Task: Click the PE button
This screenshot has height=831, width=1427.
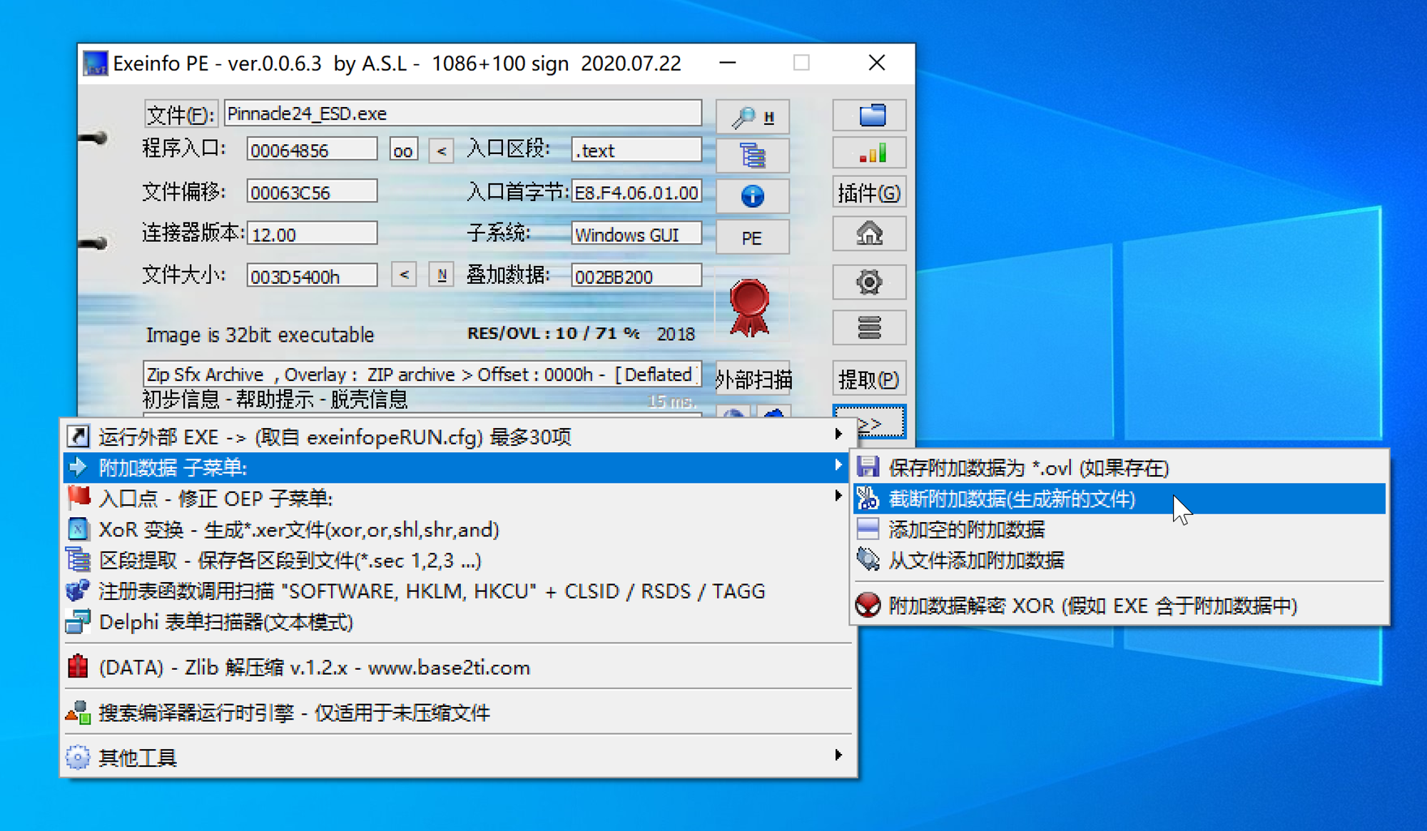Action: tap(752, 238)
